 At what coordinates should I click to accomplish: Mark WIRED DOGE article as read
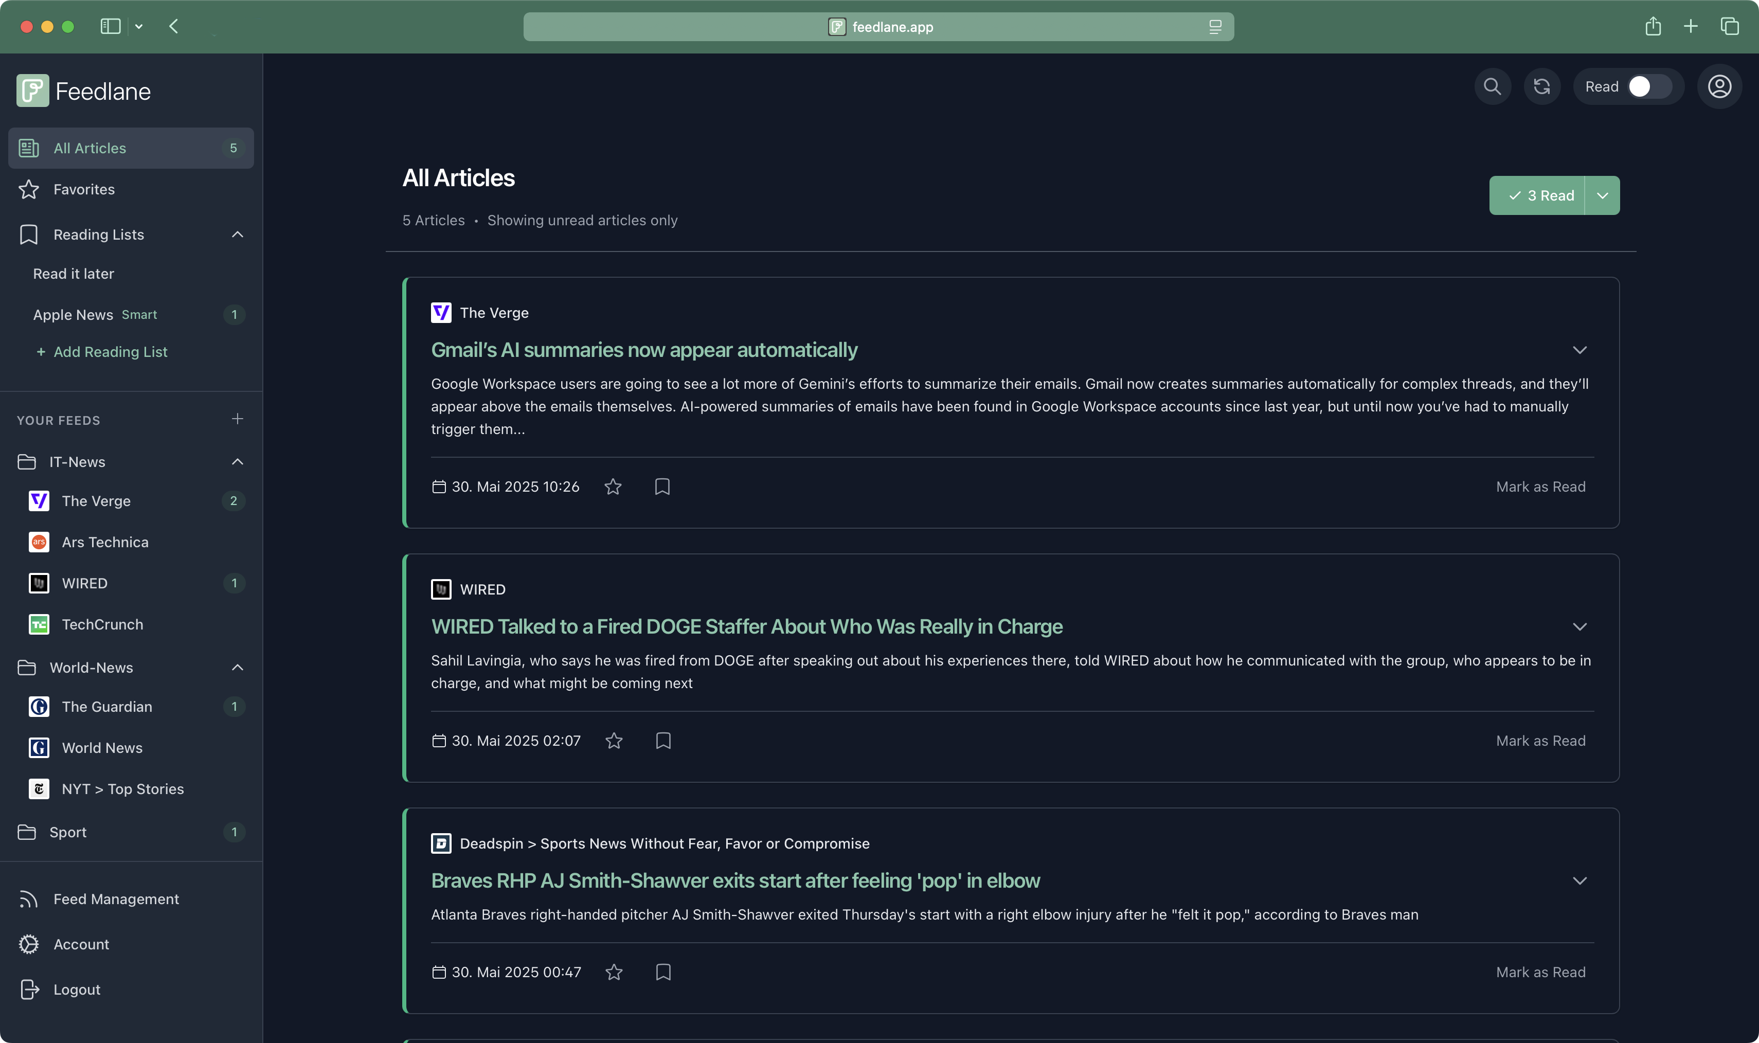1540,740
